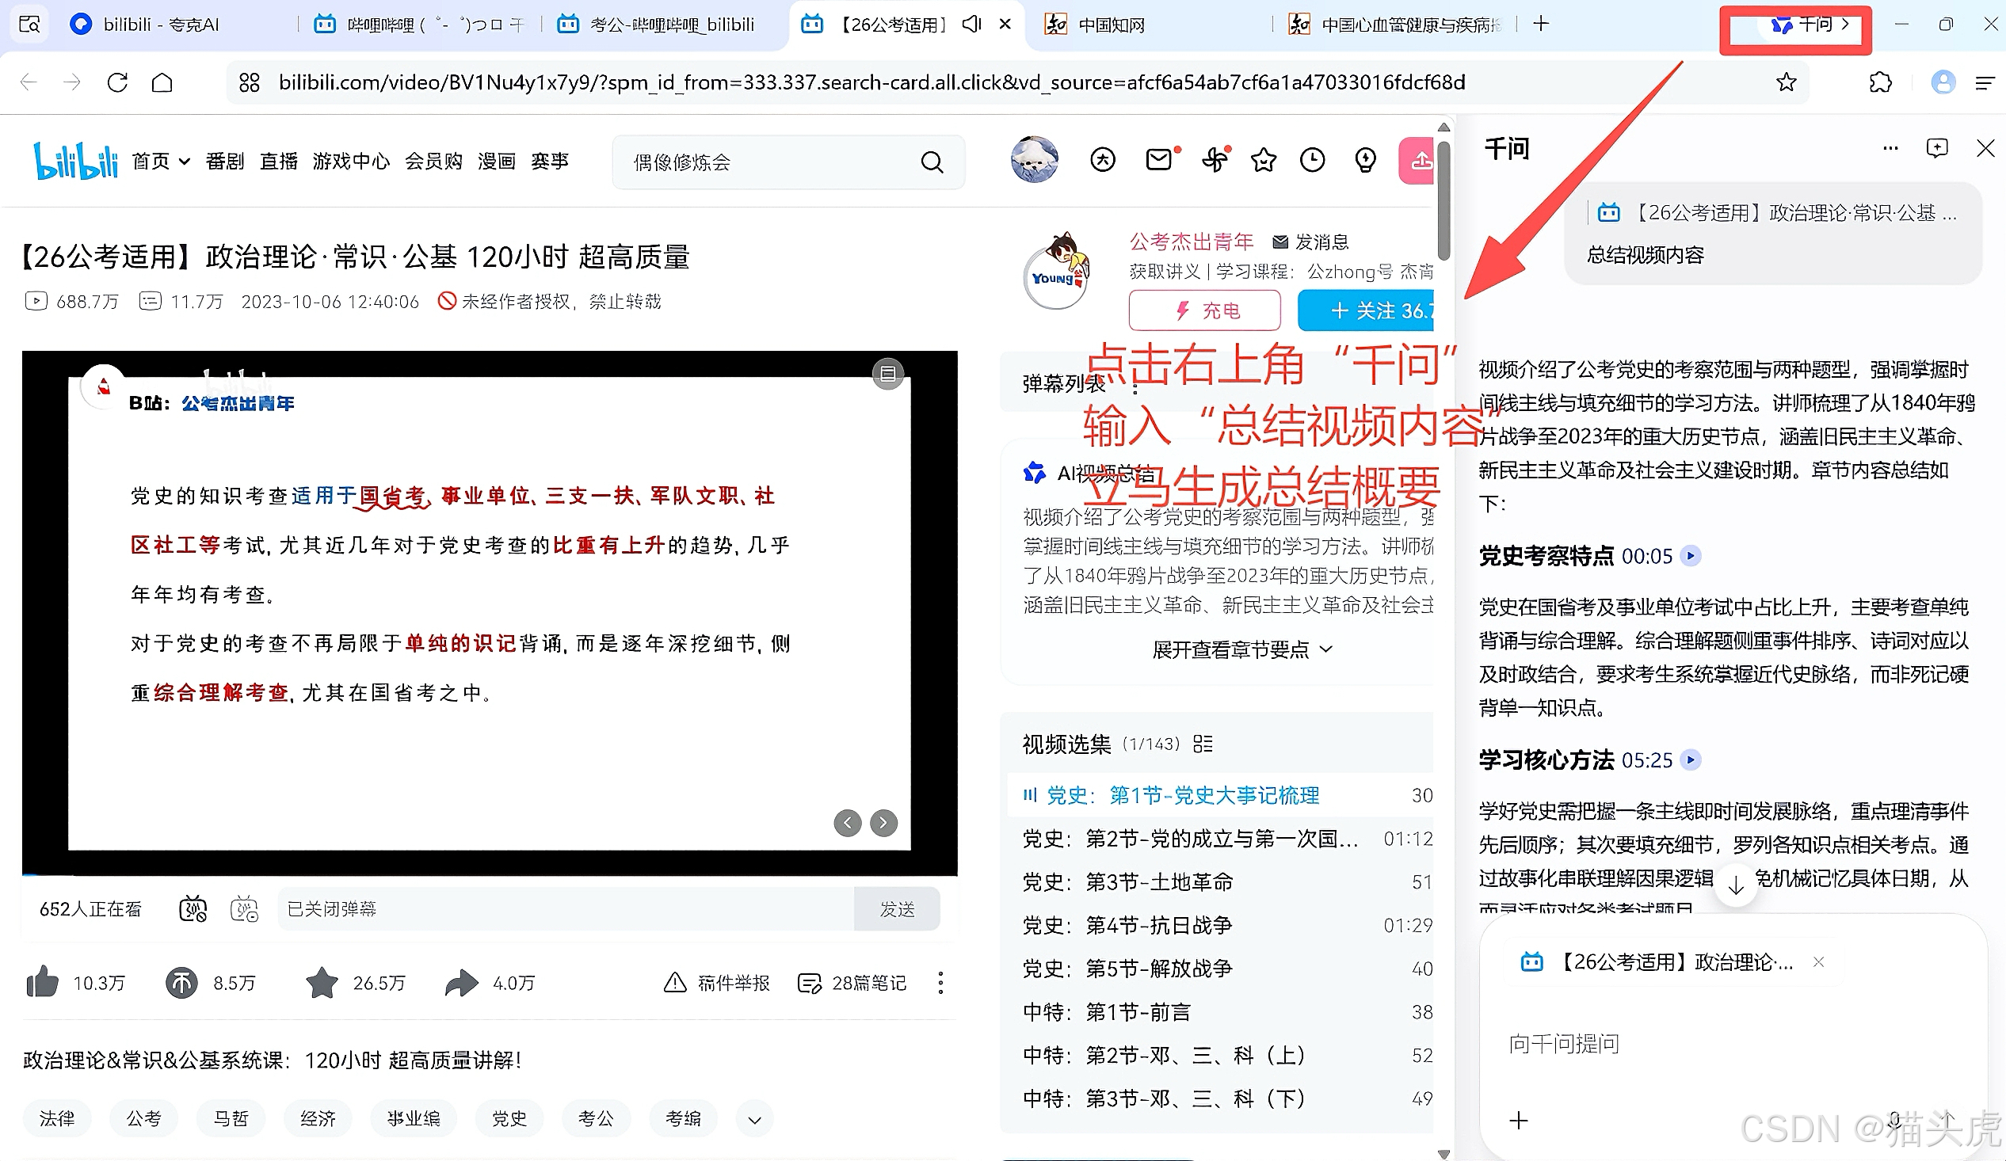Open 会员购 in bilibili navigation

point(434,162)
